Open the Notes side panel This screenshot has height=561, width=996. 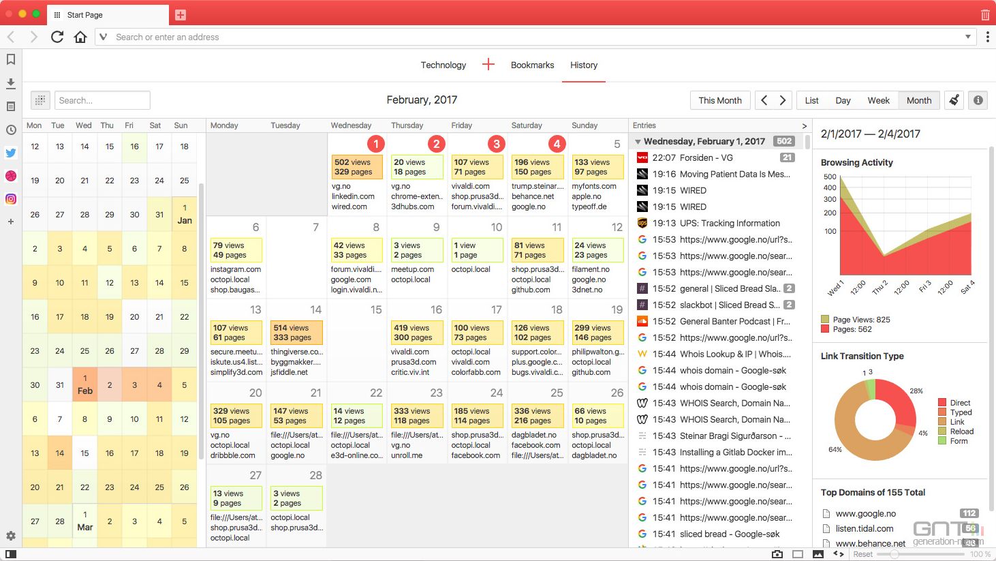pos(11,106)
